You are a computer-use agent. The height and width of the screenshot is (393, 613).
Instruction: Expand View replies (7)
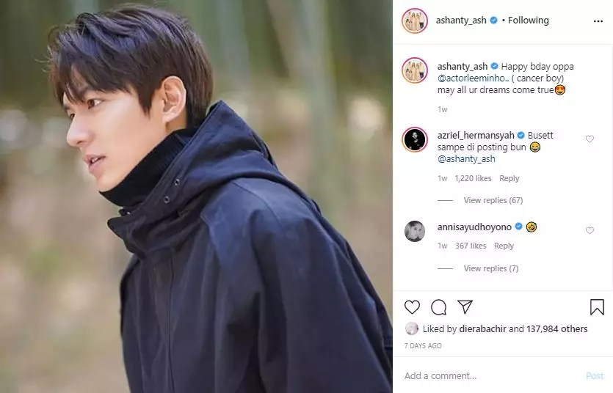tap(491, 268)
